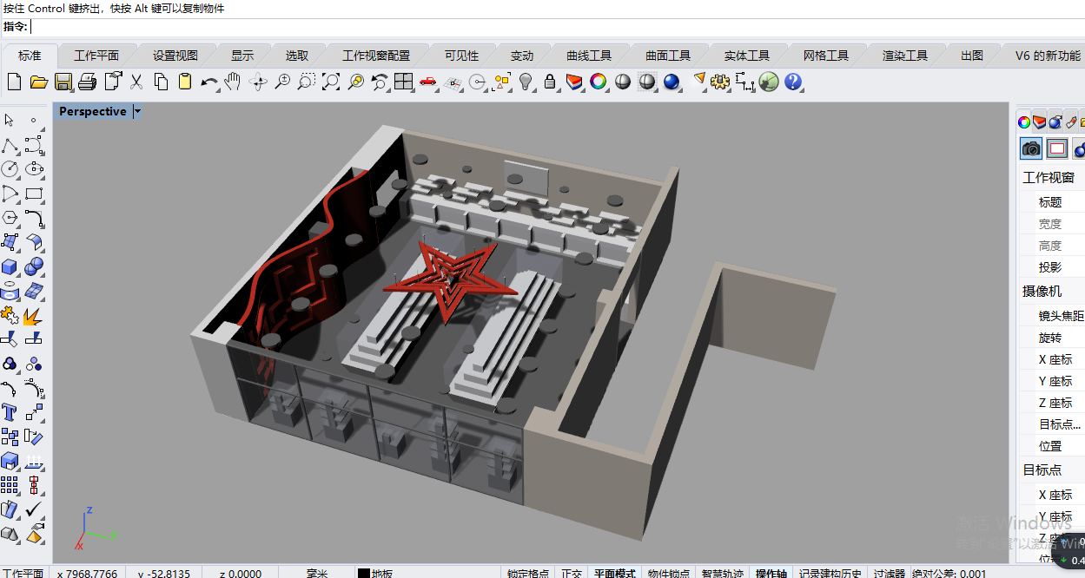Select the Rectangle drawing tool
Image resolution: width=1085 pixels, height=578 pixels.
coord(34,194)
